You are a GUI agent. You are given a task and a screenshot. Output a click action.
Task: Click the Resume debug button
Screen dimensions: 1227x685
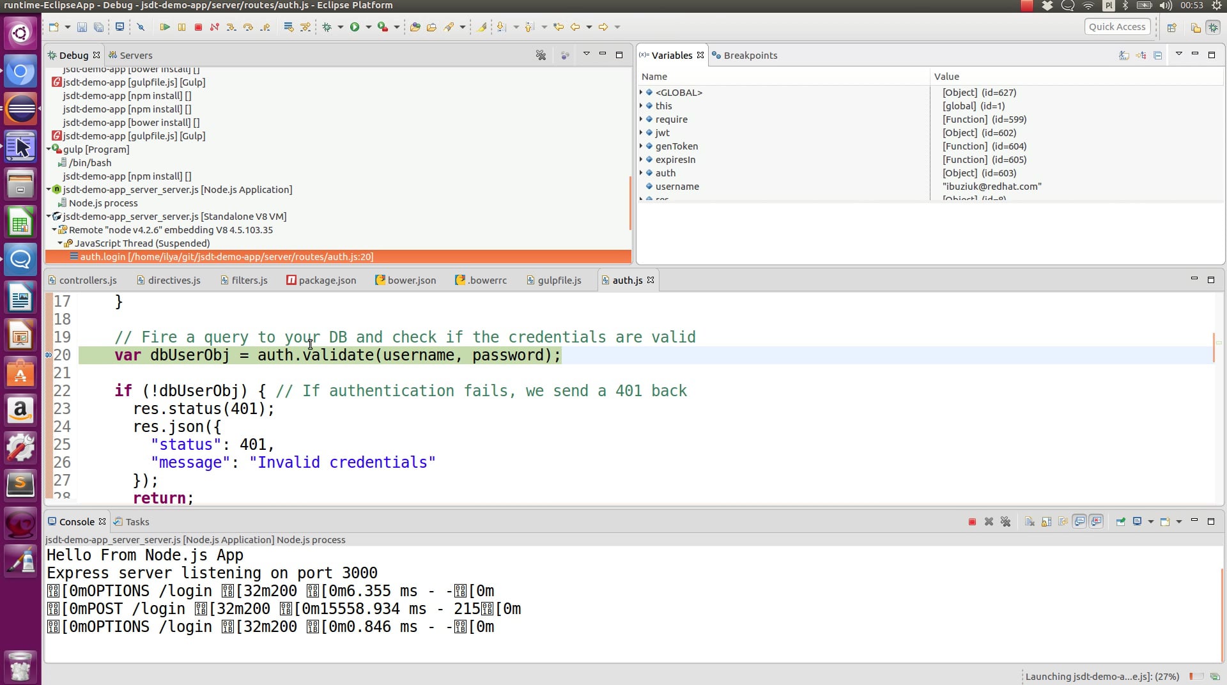(x=164, y=27)
